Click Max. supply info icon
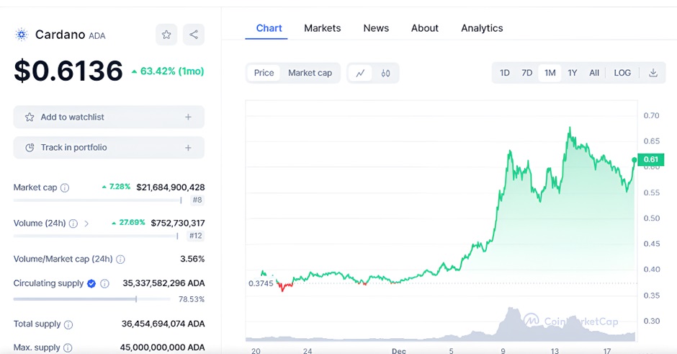This screenshot has width=677, height=354. pyautogui.click(x=68, y=348)
